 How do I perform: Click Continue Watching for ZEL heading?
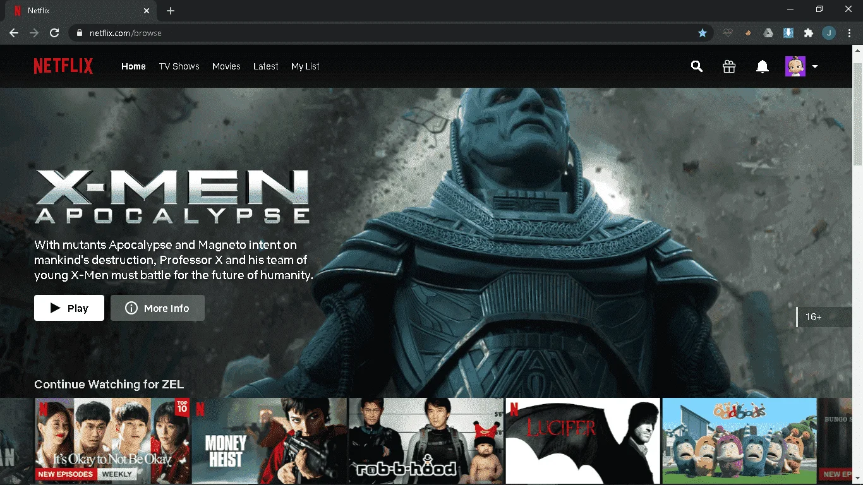pyautogui.click(x=109, y=384)
